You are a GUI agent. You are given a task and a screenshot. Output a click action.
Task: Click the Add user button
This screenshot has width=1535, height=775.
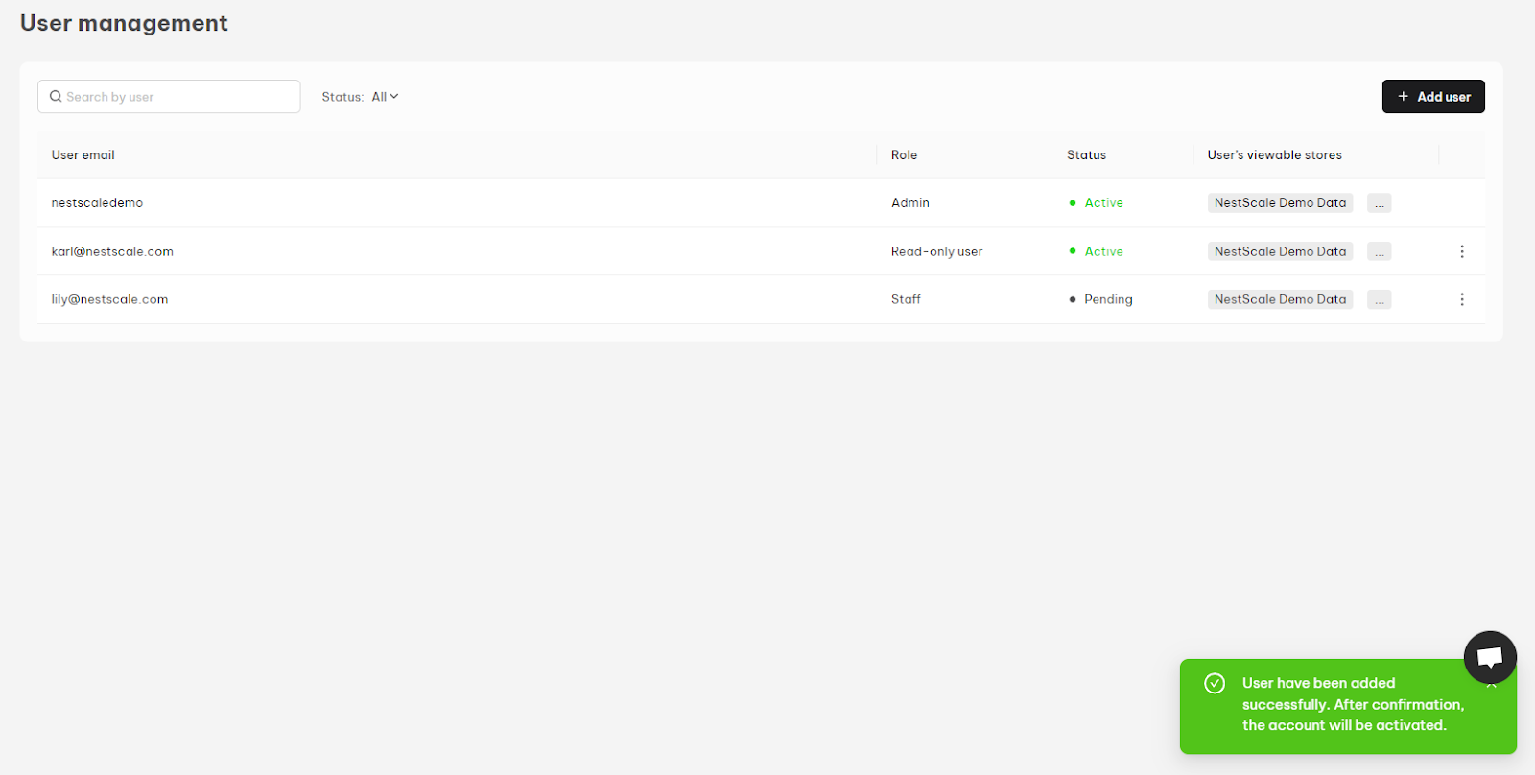coord(1433,97)
